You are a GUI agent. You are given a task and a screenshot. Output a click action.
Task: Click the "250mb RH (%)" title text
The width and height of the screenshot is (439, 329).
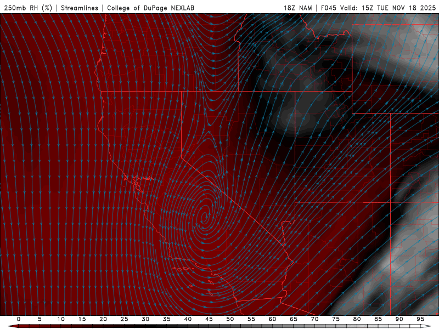tap(29, 8)
